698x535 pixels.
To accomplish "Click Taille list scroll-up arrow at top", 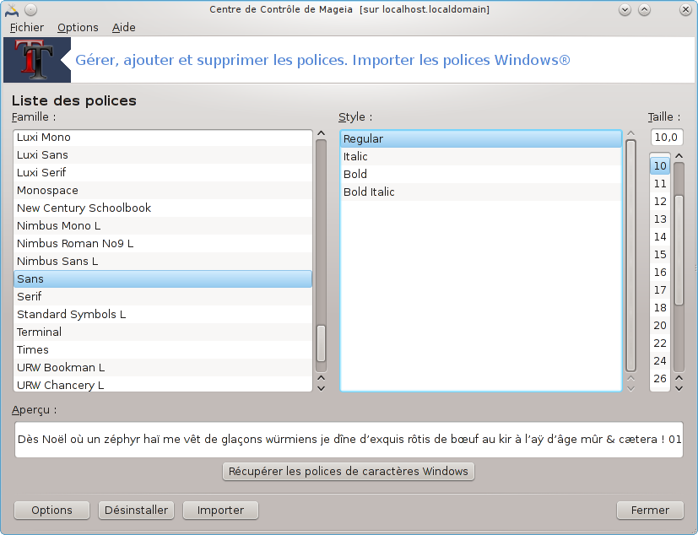I will [x=679, y=156].
